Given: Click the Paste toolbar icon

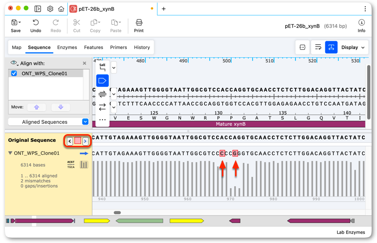Looking at the screenshot, I should [115, 22].
